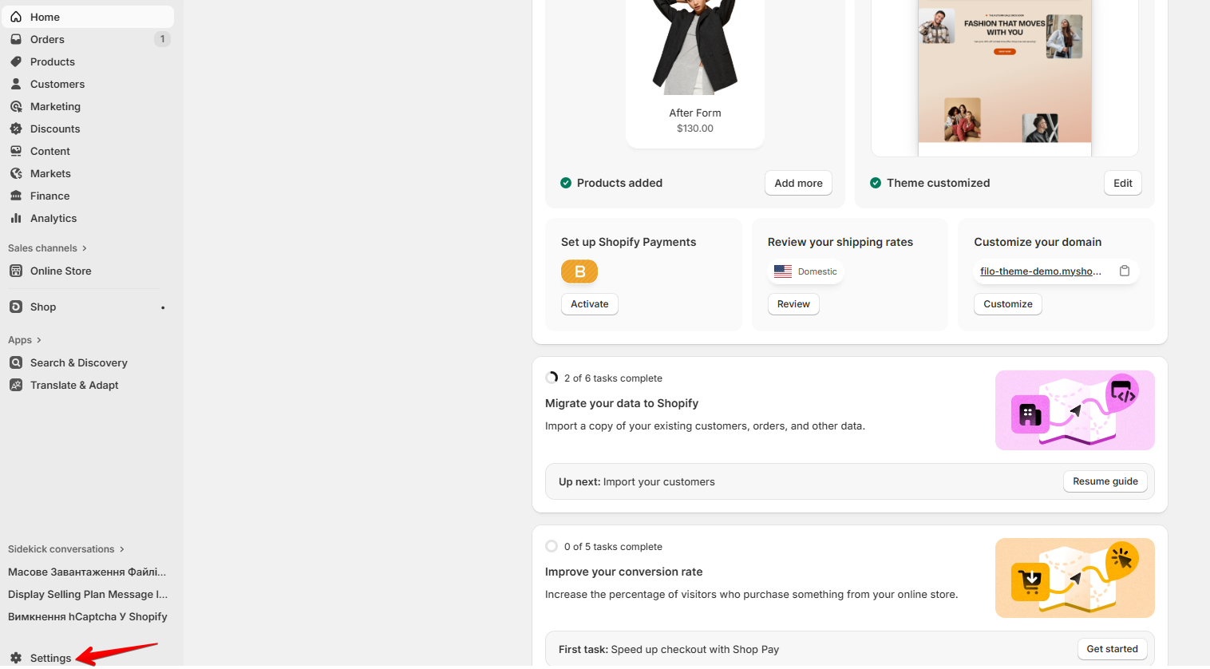Expand the Sales channels section
Viewport: 1210px width, 669px height.
pyautogui.click(x=85, y=248)
